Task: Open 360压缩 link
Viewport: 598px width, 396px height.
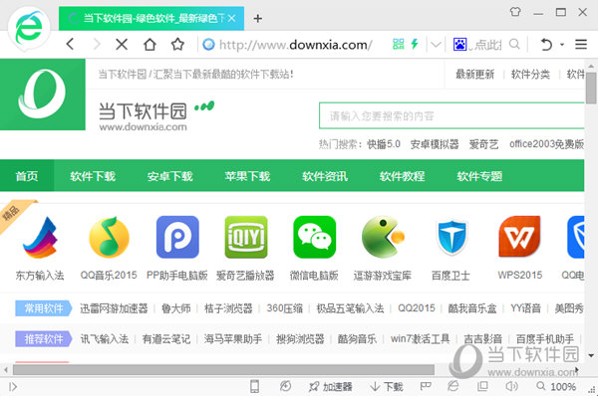Action: (x=284, y=308)
